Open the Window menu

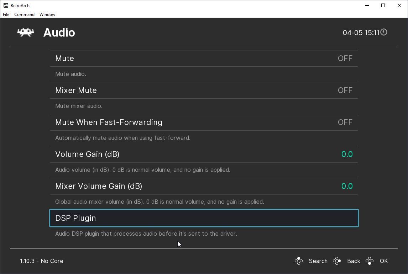(47, 15)
